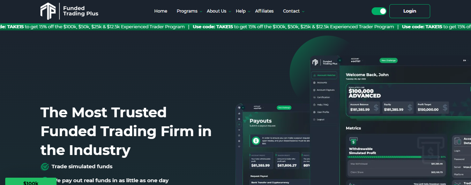Click the green $100k button
Image resolution: width=471 pixels, height=185 pixels.
click(x=31, y=182)
